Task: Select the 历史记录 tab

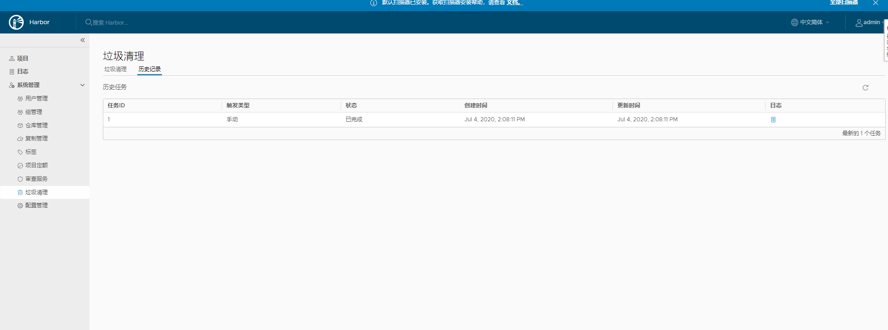Action: (x=149, y=69)
